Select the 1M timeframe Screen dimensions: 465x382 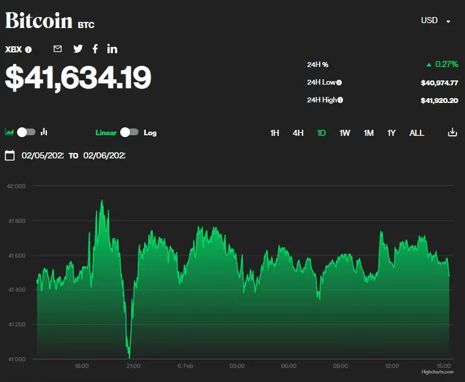pos(369,133)
